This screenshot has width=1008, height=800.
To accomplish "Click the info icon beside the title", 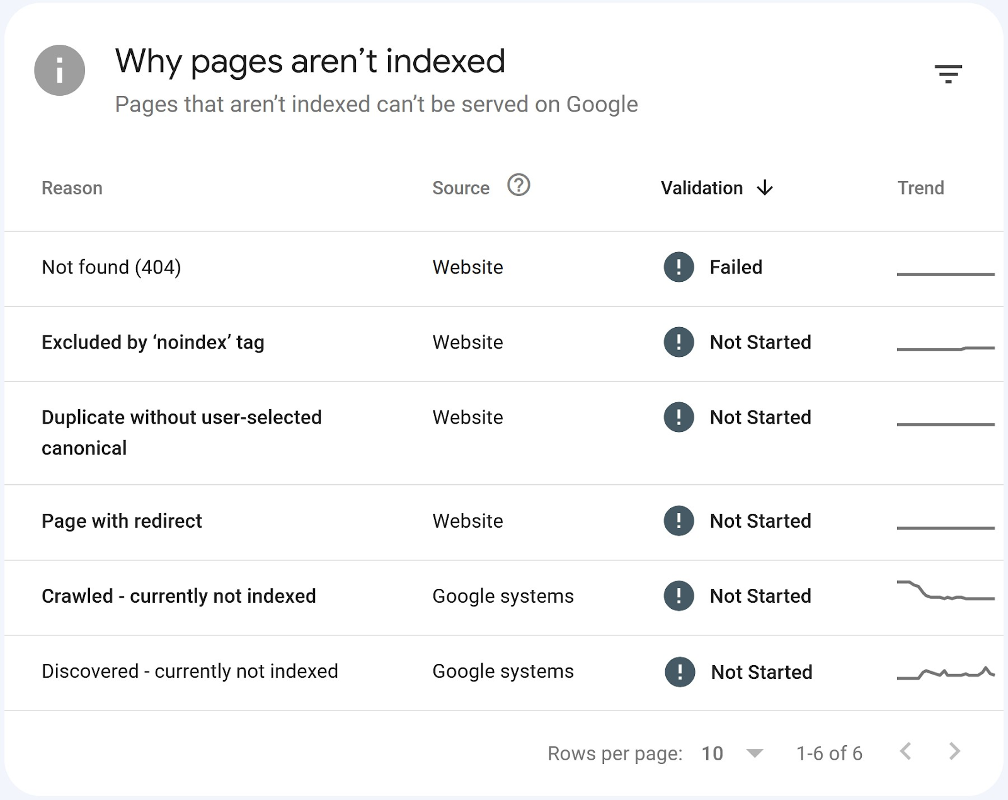I will pyautogui.click(x=60, y=71).
